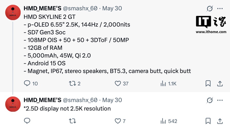Retweet the 2.5D display correction tweet
Screen dimensions: 230x129
pyautogui.click(x=72, y=121)
